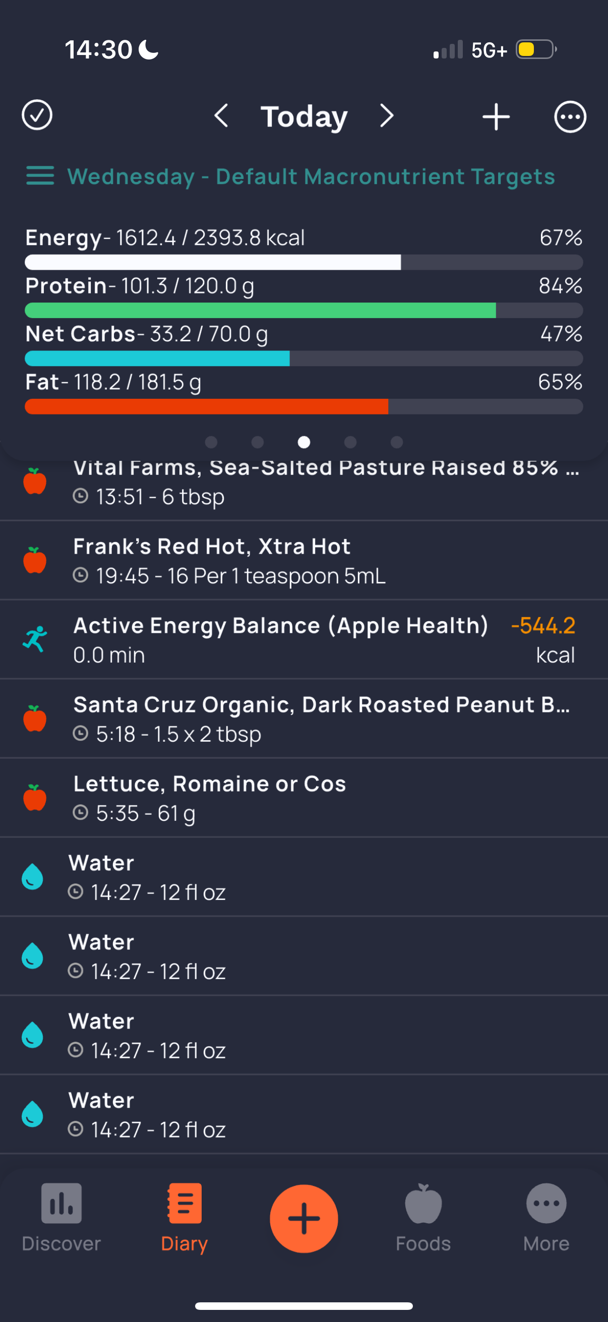Tap the red Fat progress bar
608x1322 pixels.
pos(303,406)
